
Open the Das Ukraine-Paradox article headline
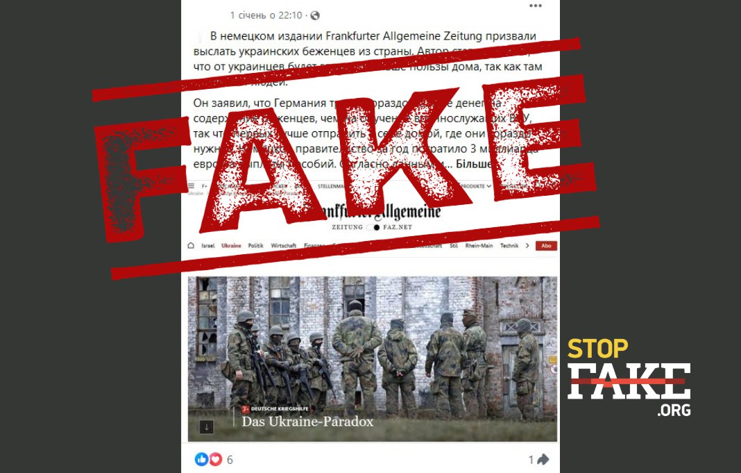307,422
